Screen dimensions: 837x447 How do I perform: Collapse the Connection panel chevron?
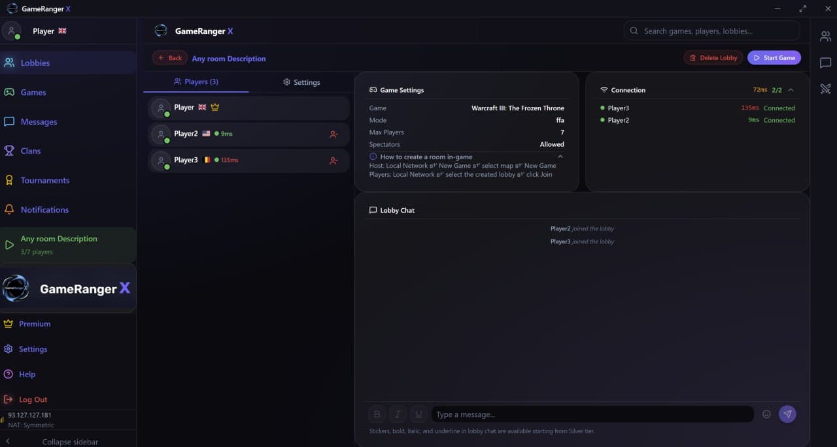791,90
